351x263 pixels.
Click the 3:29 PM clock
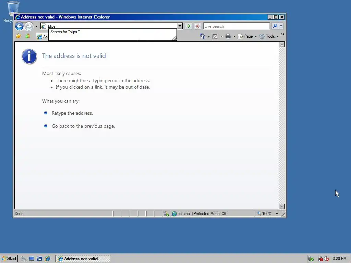pyautogui.click(x=339, y=259)
